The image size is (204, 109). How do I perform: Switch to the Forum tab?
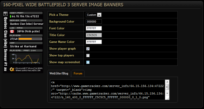pos(78,73)
